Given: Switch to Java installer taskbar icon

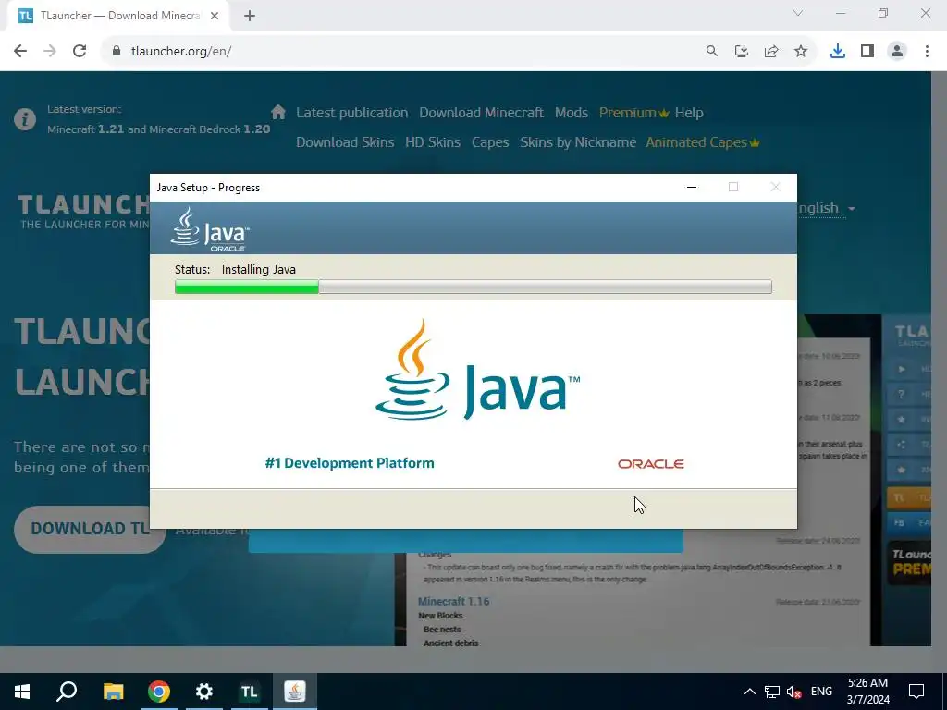Looking at the screenshot, I should tap(295, 692).
